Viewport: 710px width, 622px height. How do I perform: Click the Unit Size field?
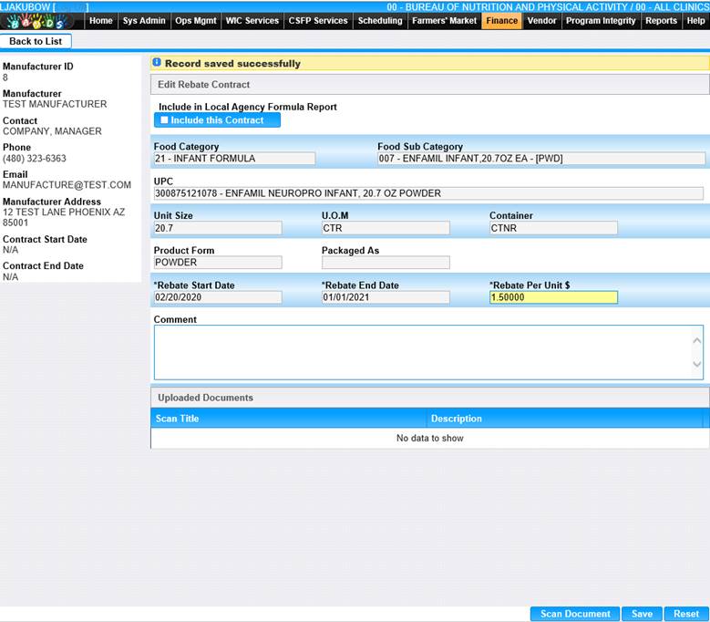(218, 228)
